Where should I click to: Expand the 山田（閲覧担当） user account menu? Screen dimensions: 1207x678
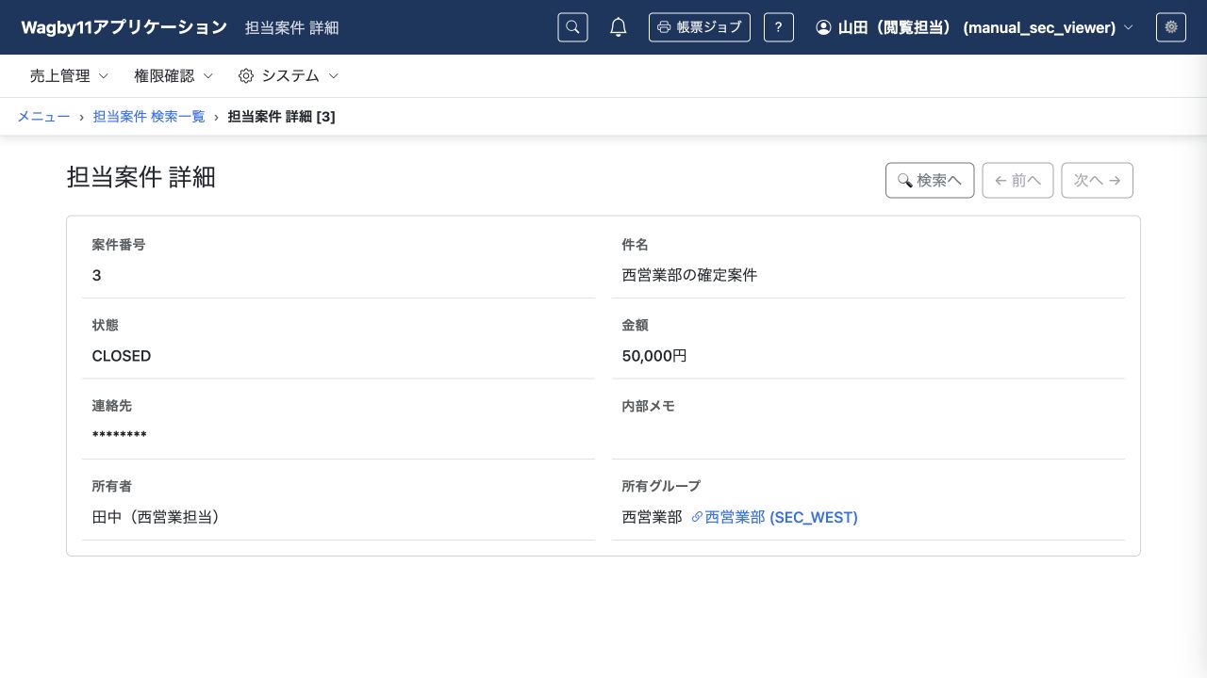975,27
